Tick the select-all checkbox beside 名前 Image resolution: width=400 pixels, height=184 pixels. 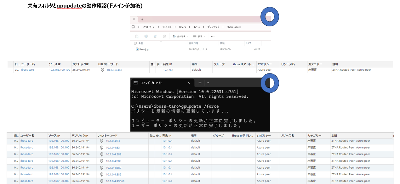pos(135,43)
